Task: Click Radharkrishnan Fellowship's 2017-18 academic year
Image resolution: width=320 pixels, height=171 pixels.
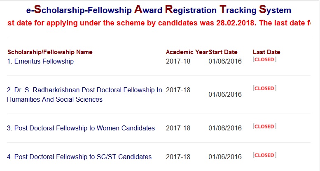Action: click(x=178, y=90)
